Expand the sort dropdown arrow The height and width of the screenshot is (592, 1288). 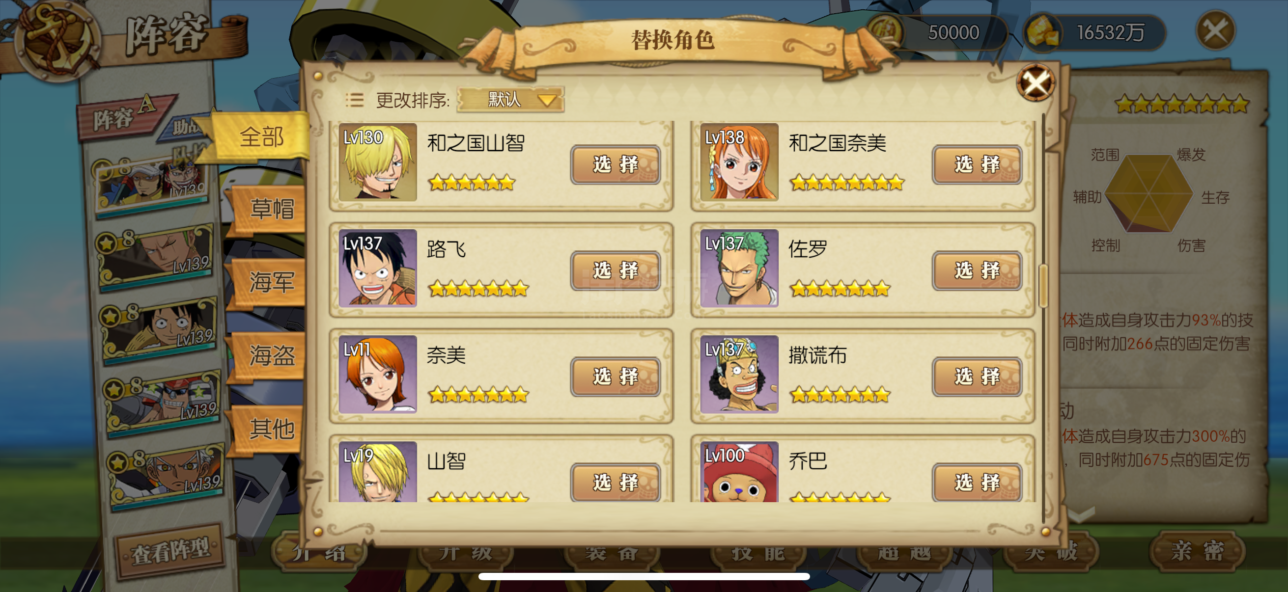pos(547,101)
